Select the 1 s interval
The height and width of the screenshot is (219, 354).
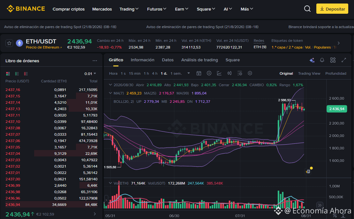coord(123,73)
